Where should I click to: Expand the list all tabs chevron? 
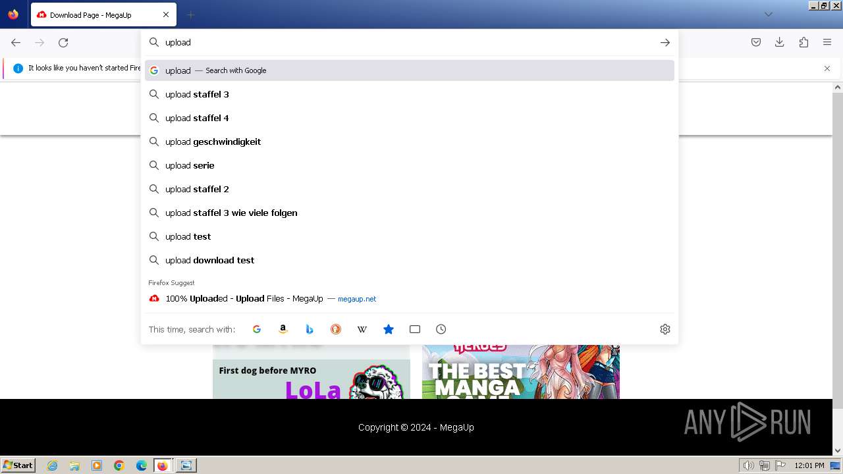[768, 14]
